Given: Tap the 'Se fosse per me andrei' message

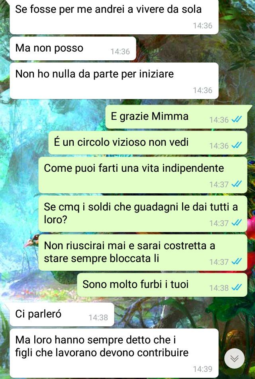Looking at the screenshot, I should coord(114,17).
